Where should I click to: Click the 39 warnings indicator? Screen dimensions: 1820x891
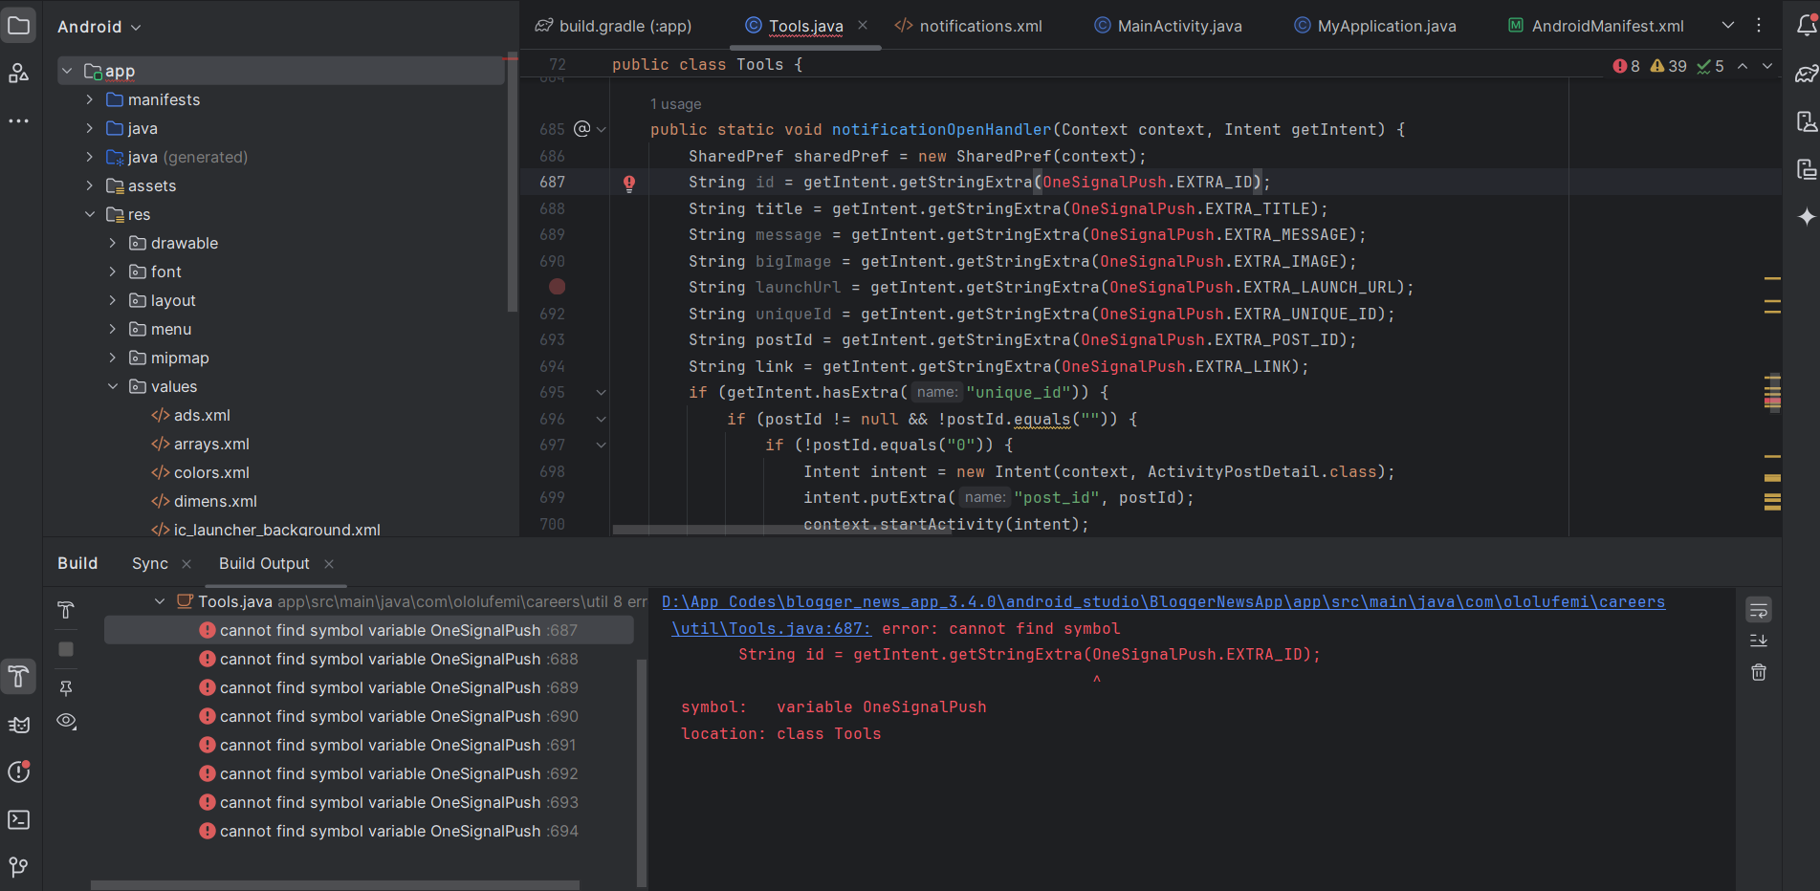click(1669, 66)
